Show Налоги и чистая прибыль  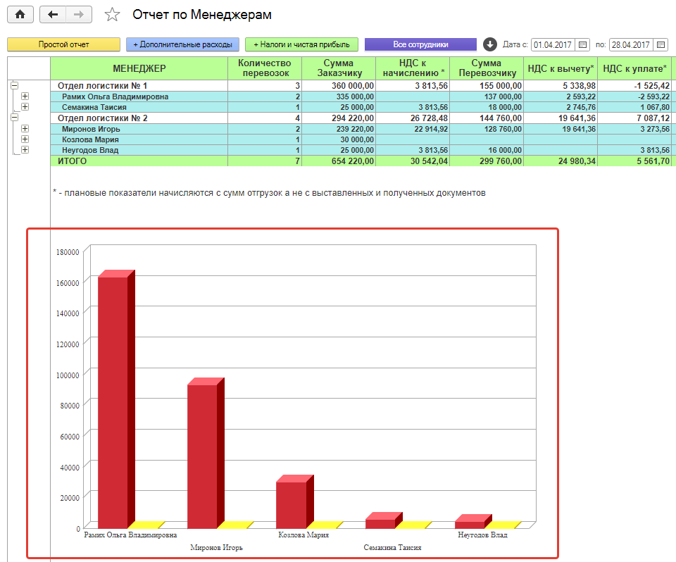coord(302,44)
